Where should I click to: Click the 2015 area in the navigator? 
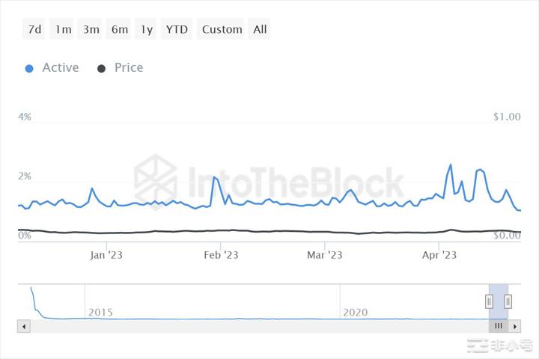[100, 312]
